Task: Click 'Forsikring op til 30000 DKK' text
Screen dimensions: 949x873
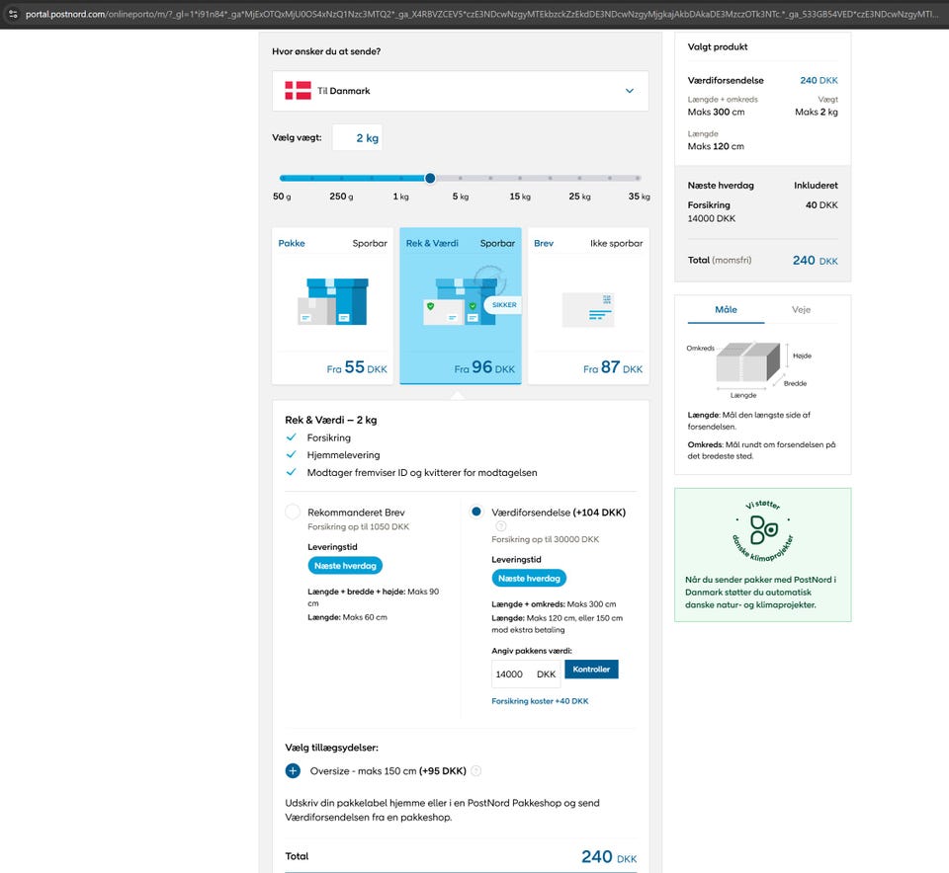Action: [546, 539]
